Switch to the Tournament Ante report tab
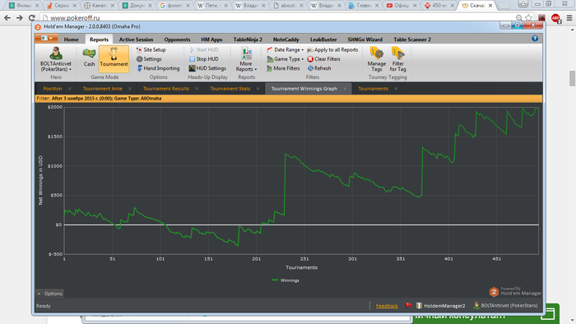The width and height of the screenshot is (576, 324). pos(103,89)
